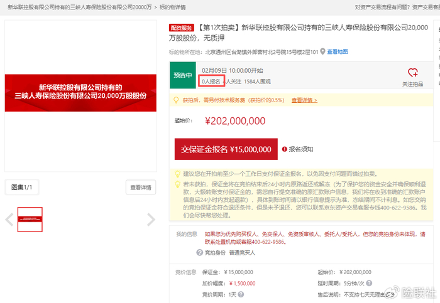Click the 报名须知 warning icon

tap(284, 149)
